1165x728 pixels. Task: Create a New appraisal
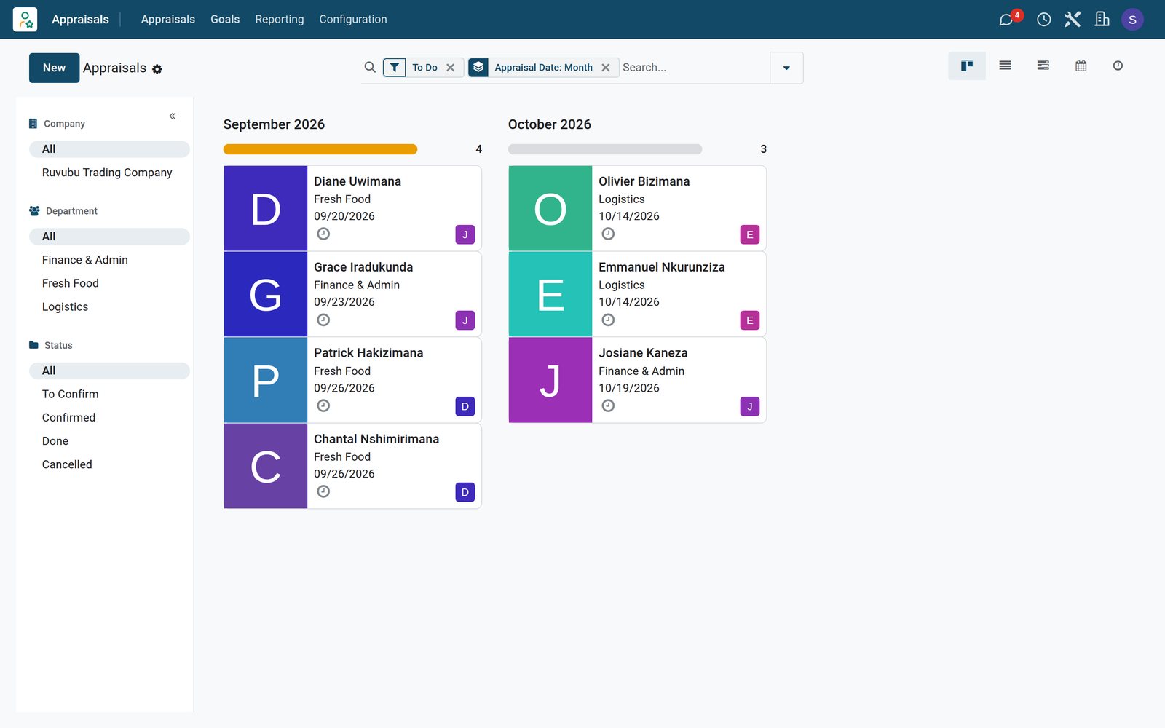[x=54, y=68]
